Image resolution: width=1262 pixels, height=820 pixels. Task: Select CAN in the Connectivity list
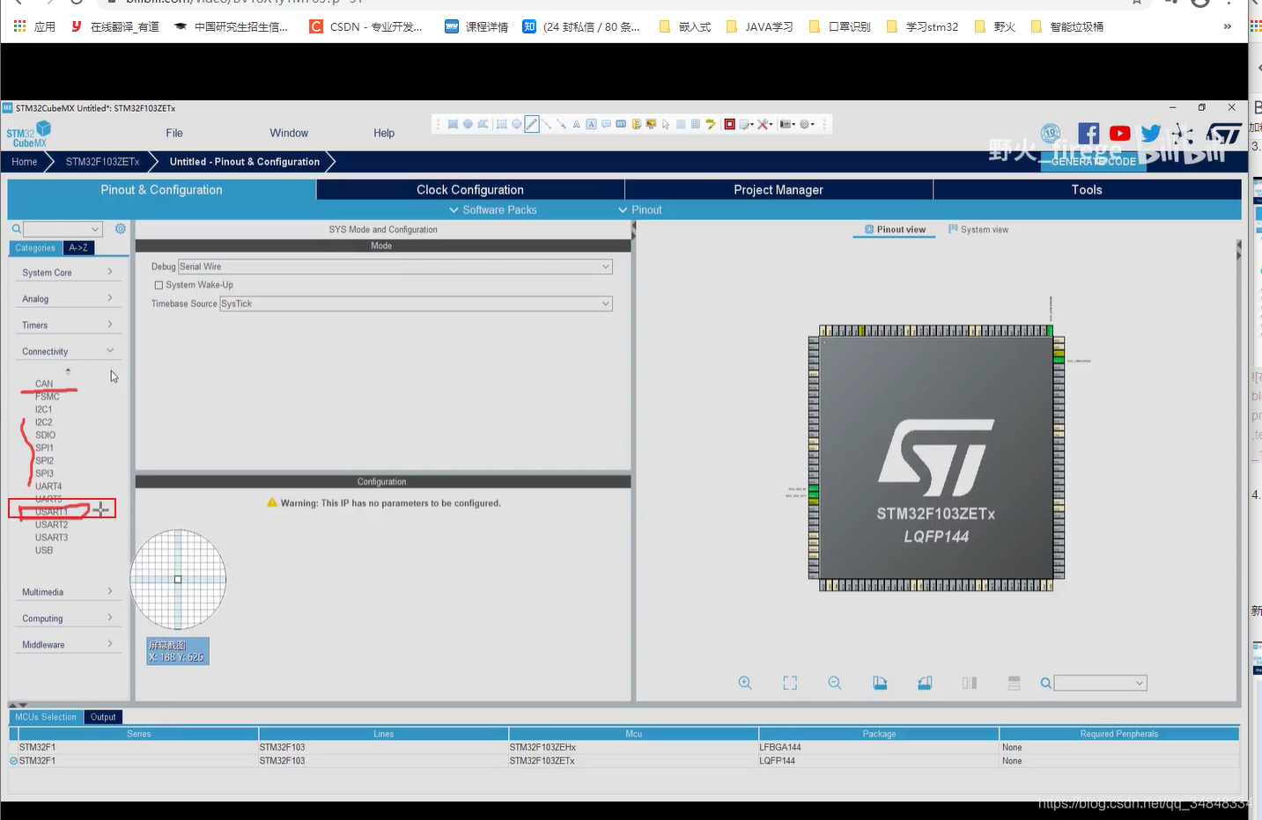(x=44, y=384)
